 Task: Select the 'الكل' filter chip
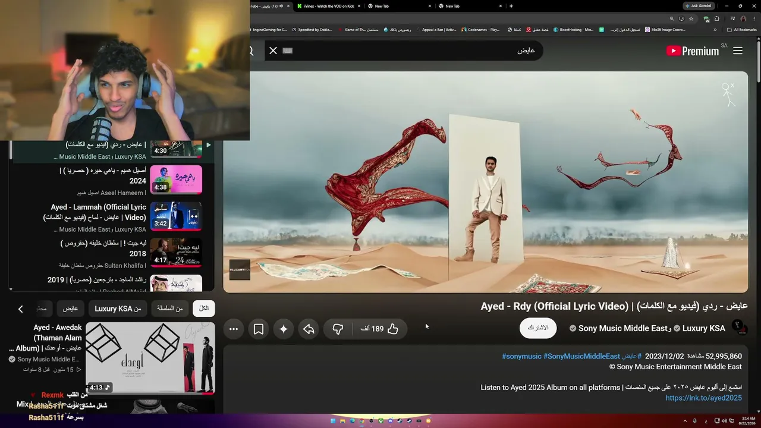click(x=204, y=309)
